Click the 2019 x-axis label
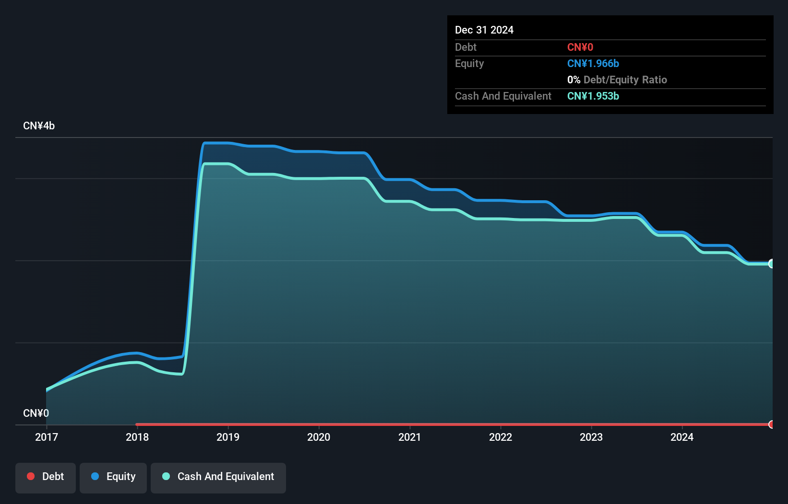Viewport: 788px width, 504px height. pyautogui.click(x=228, y=437)
